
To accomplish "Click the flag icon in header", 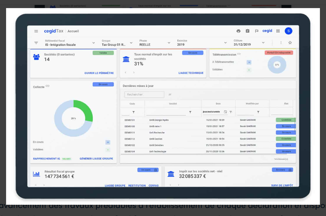I will 256,31.
